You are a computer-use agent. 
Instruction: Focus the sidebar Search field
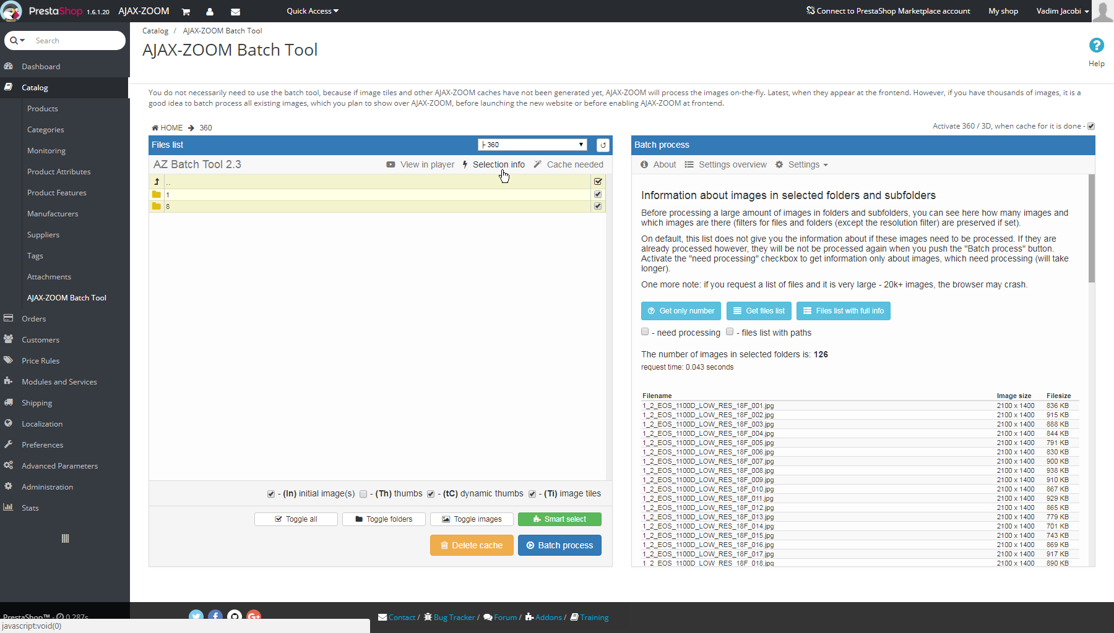(77, 41)
